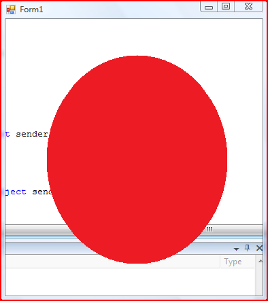Click the blue ject keyword text
The width and height of the screenshot is (268, 301).
(16, 192)
